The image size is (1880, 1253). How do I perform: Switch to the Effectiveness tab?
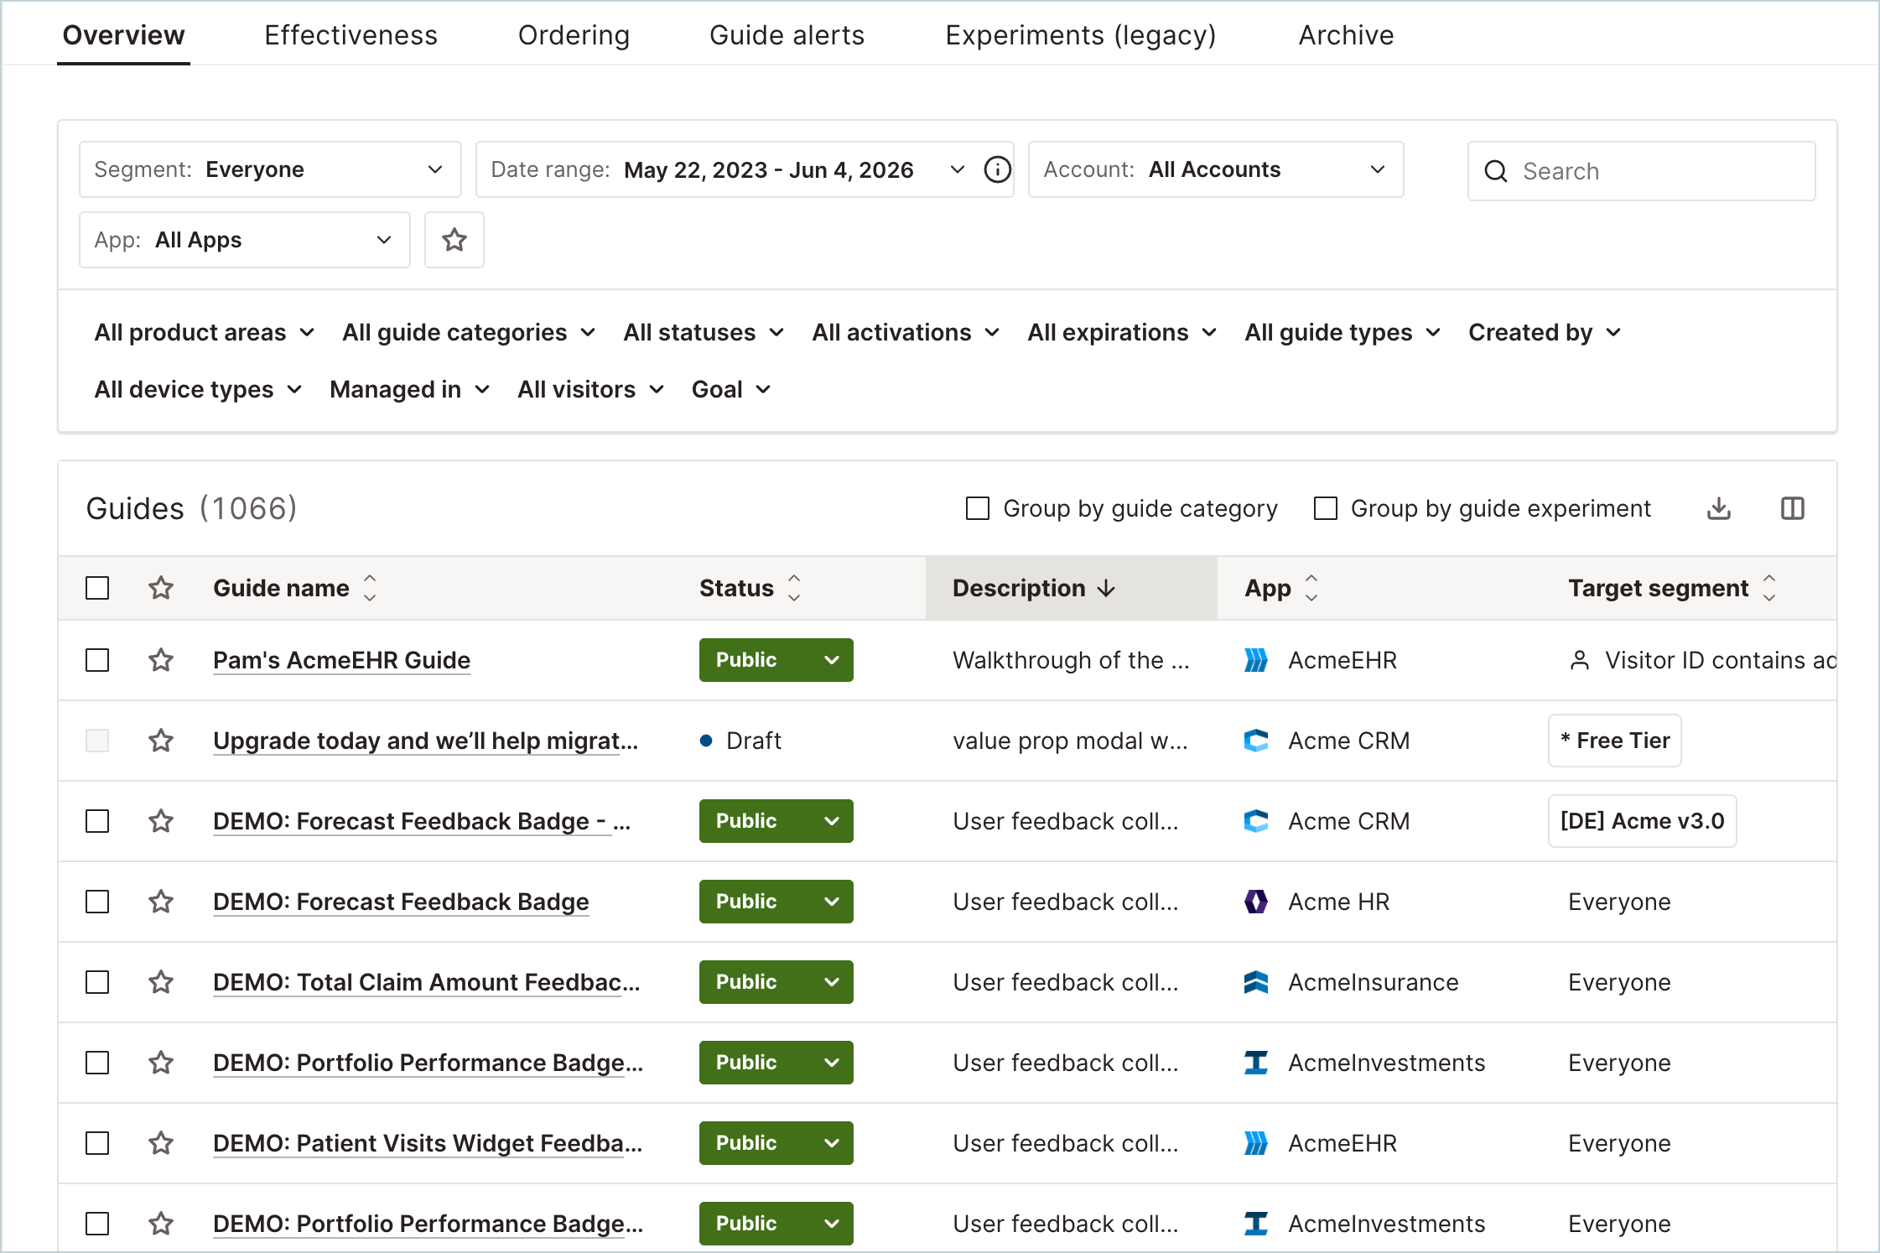pyautogui.click(x=351, y=35)
